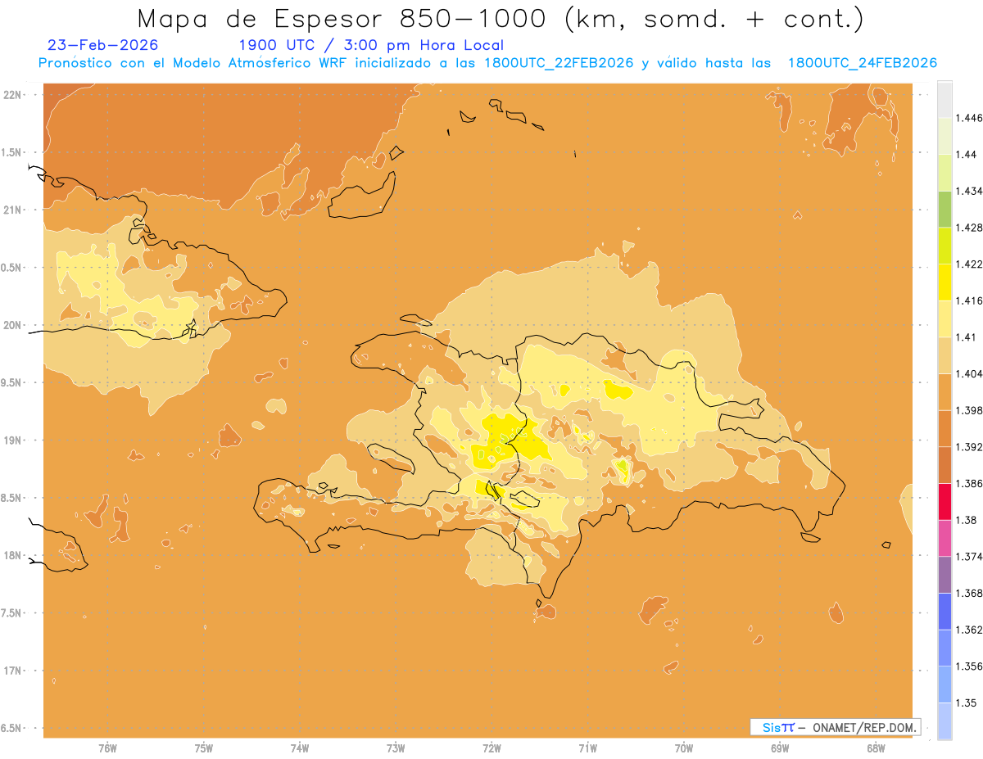This screenshot has width=983, height=759.
Task: Click the '20N' latitude label
Action: (x=12, y=325)
